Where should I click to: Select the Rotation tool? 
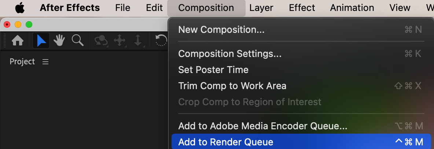161,41
